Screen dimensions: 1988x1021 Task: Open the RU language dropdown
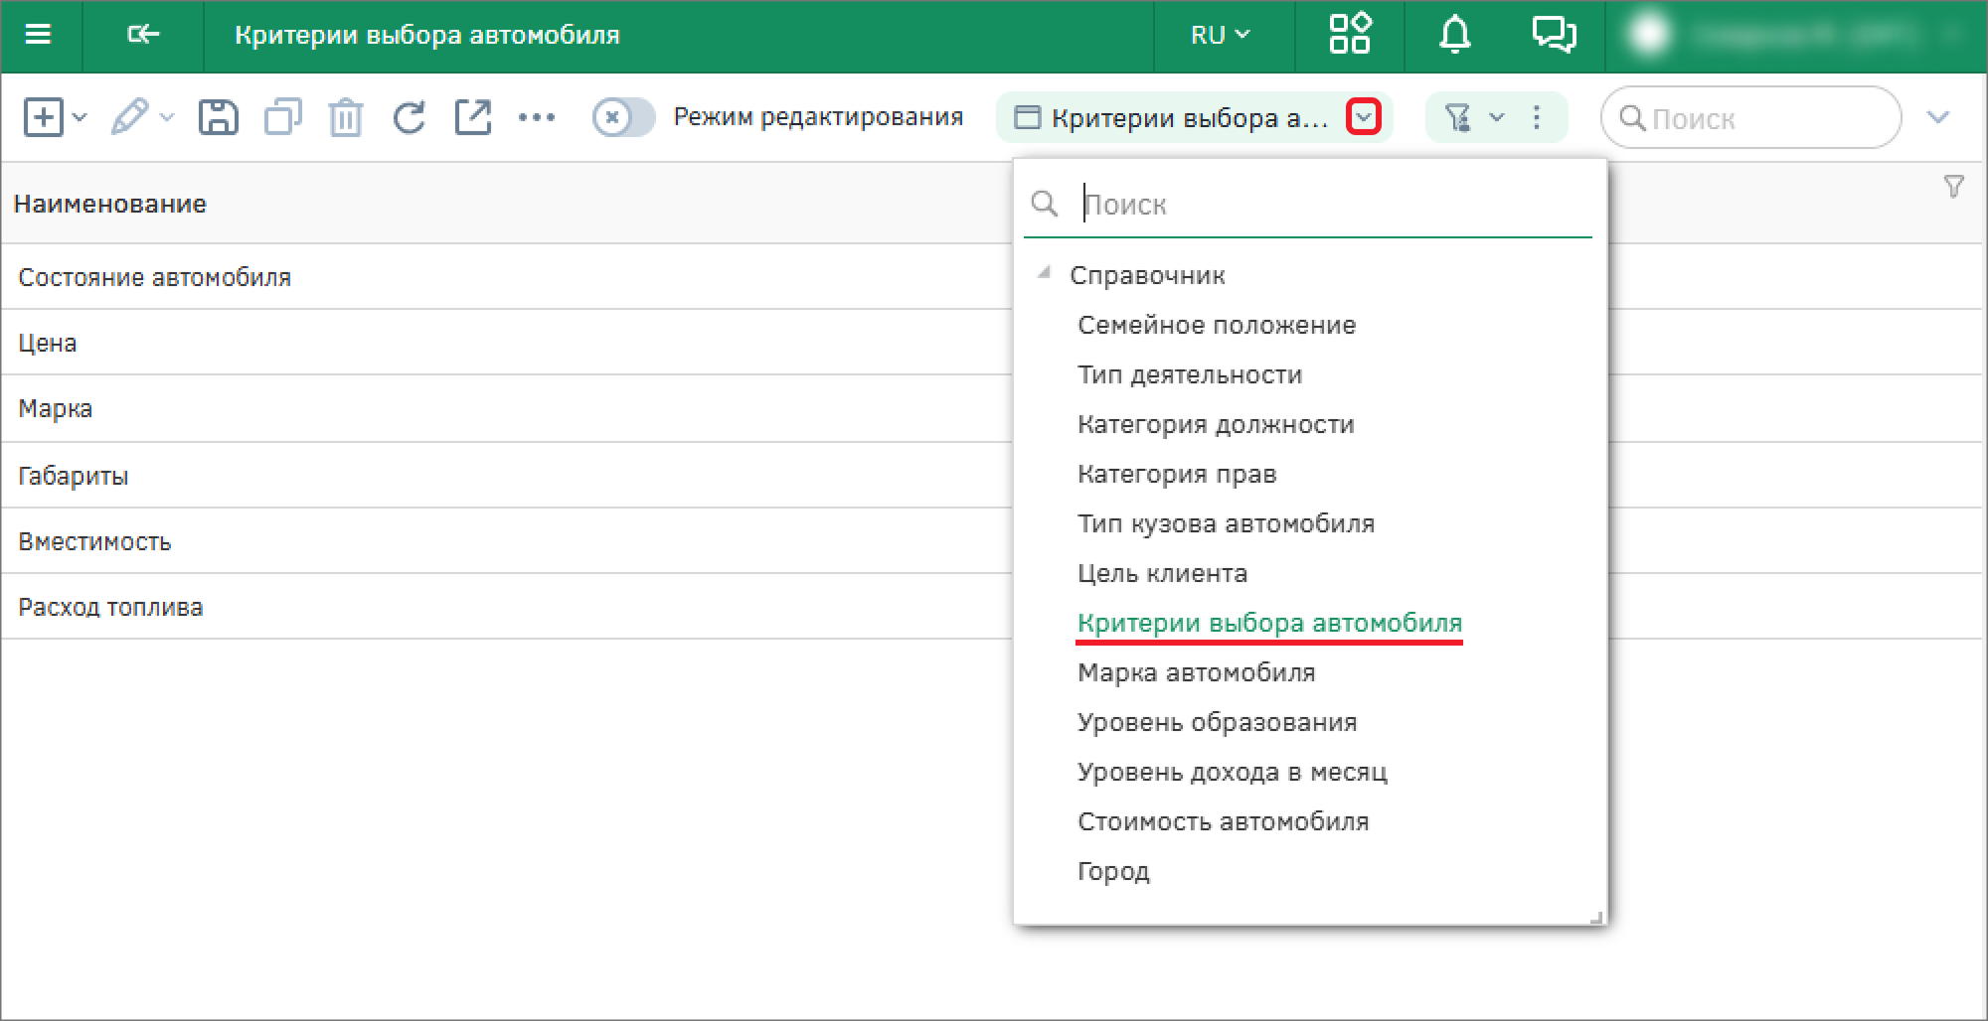[1220, 36]
